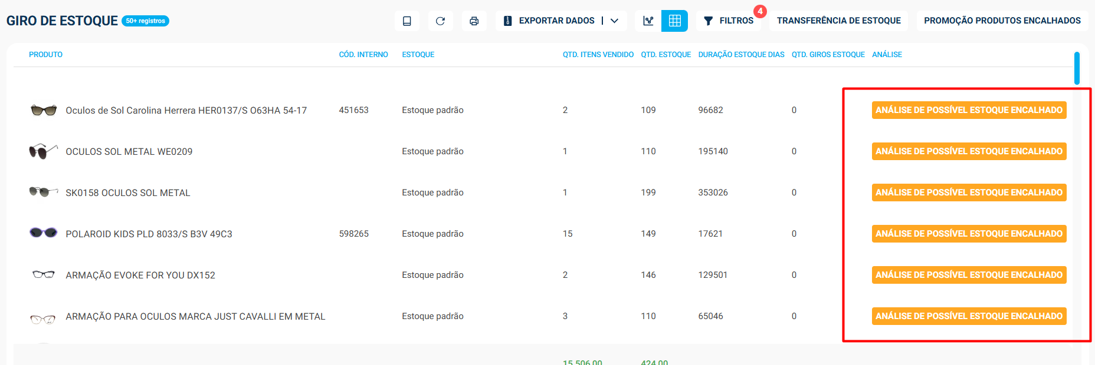Click the tablet view icon in toolbar
This screenshot has height=365, width=1095.
pos(407,21)
